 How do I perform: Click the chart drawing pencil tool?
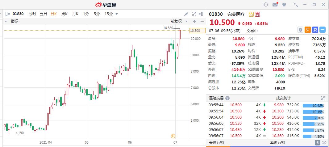pyautogui.click(x=186, y=14)
